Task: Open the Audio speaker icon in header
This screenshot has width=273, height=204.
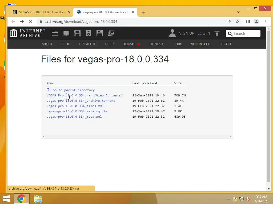Action: pos(89,33)
